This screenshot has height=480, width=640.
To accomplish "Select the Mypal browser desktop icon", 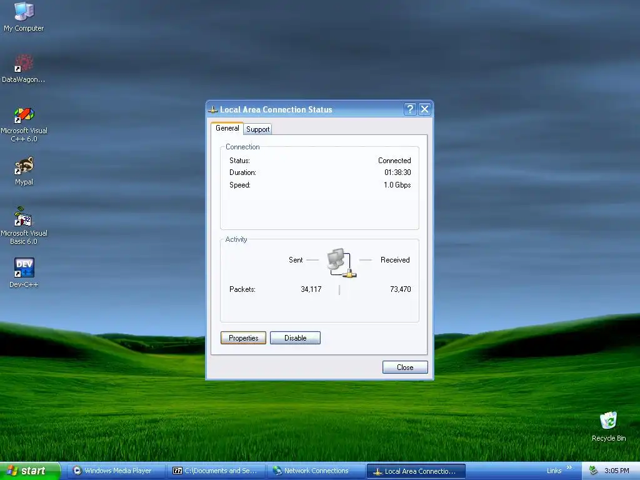I will point(24,171).
